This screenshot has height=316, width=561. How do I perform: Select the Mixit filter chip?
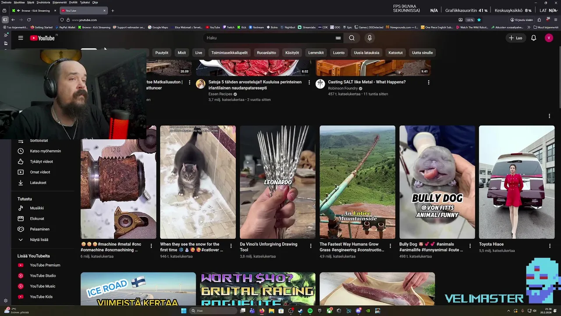click(182, 53)
